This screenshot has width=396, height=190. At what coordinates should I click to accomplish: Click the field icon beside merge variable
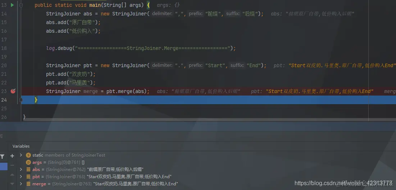pyautogui.click(x=28, y=184)
